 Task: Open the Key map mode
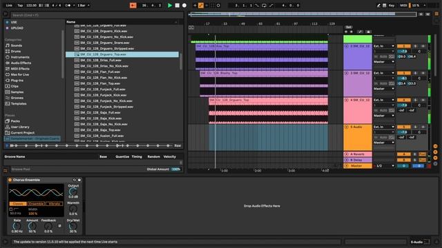[392, 6]
